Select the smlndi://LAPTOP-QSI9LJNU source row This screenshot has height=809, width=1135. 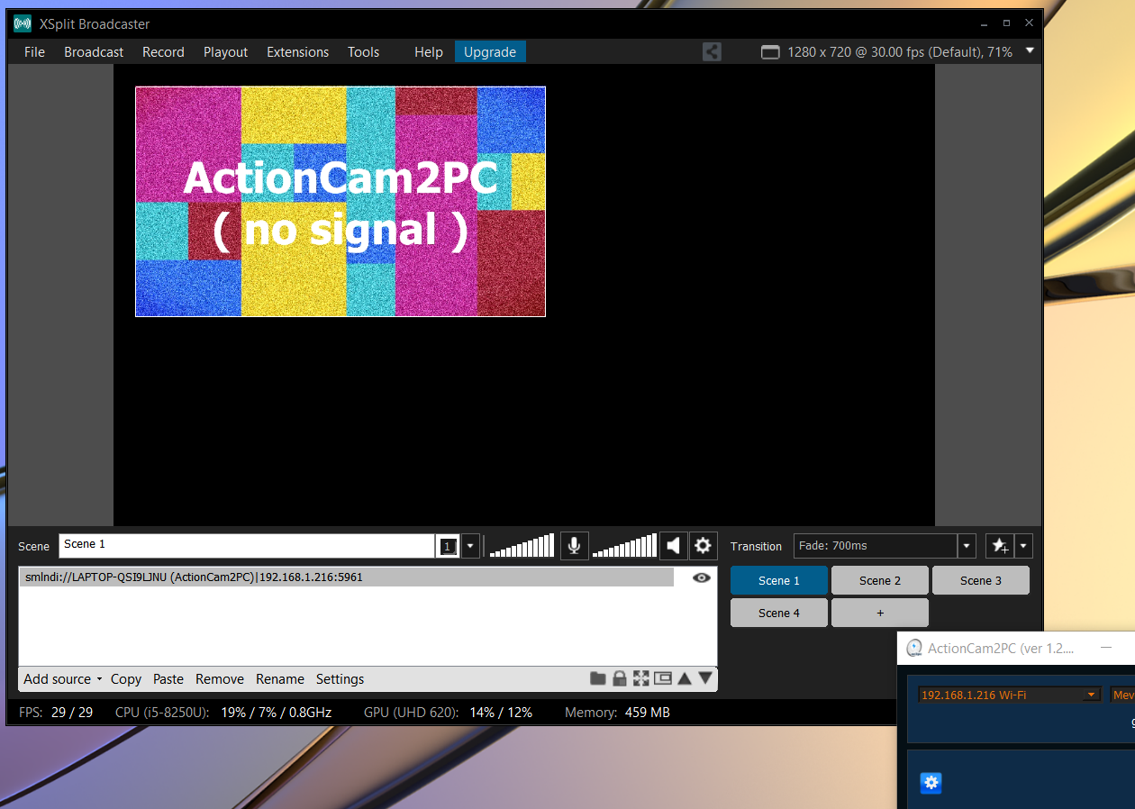tap(347, 577)
